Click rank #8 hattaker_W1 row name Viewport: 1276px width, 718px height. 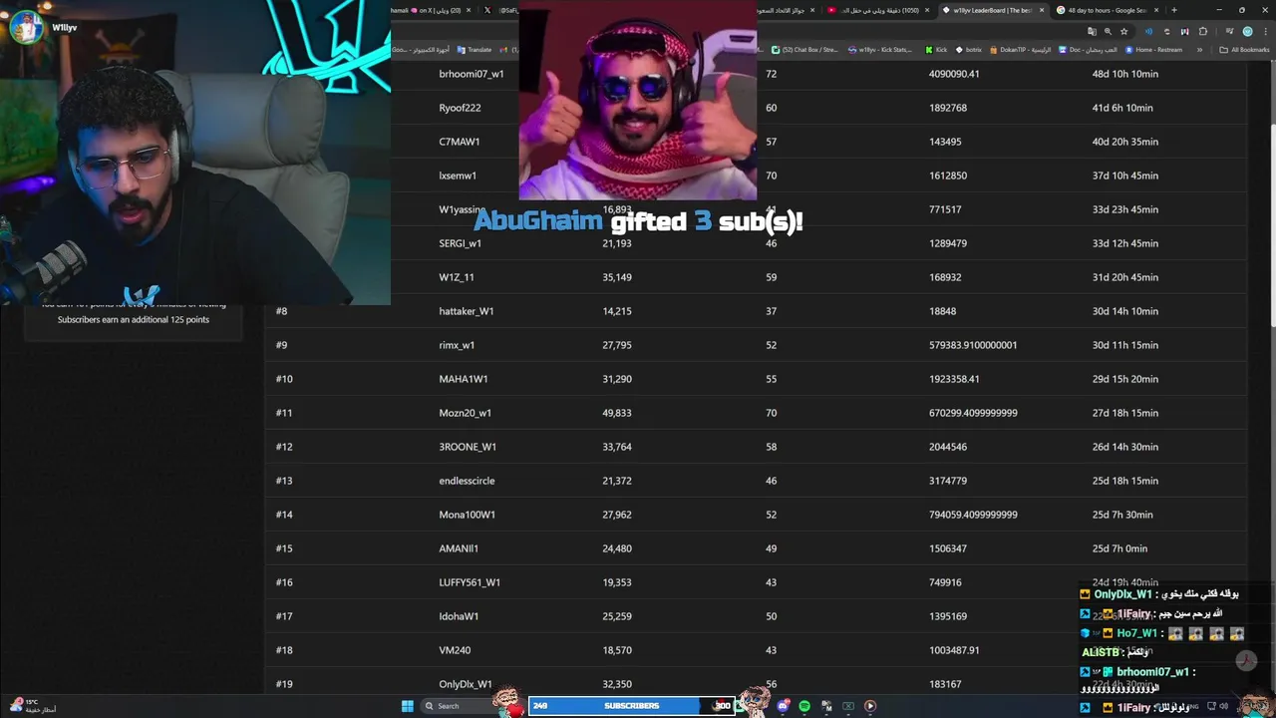(467, 311)
